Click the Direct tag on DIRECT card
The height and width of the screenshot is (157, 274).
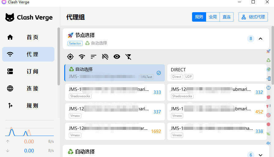coord(177,77)
